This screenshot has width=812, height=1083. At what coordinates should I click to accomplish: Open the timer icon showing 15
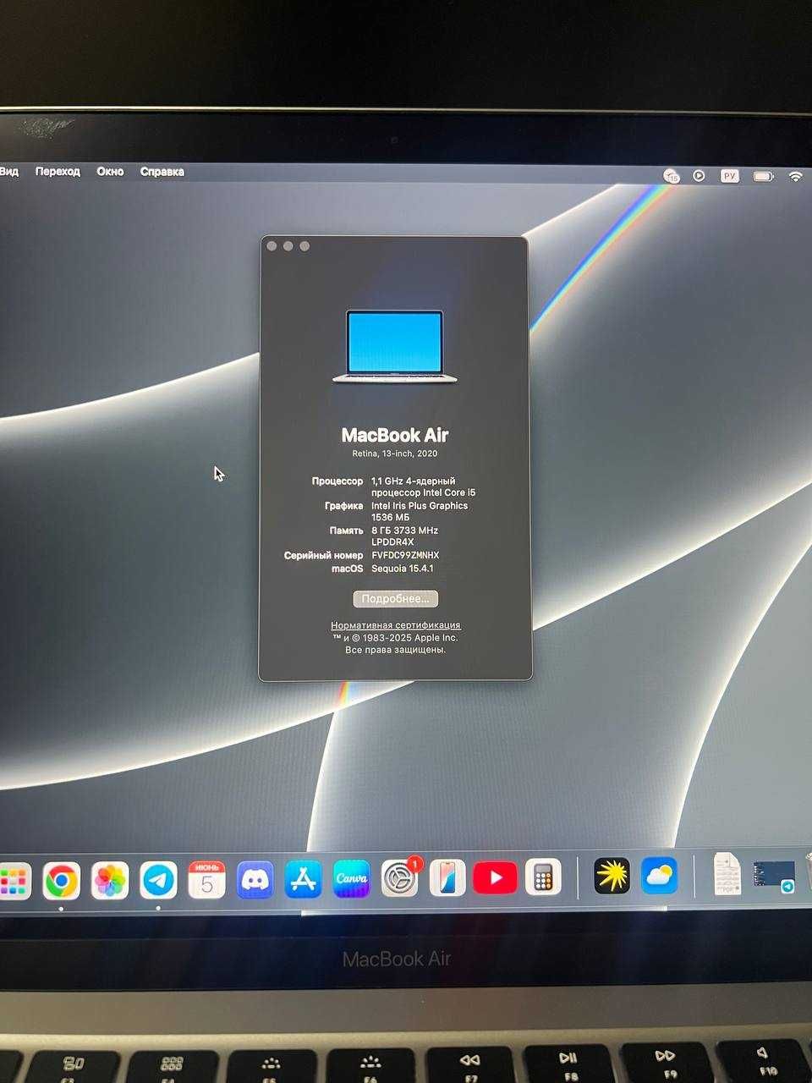[672, 176]
